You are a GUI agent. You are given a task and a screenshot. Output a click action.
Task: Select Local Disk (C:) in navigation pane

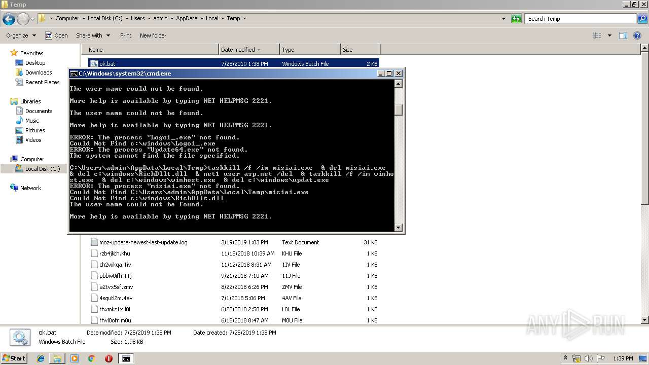pyautogui.click(x=43, y=169)
